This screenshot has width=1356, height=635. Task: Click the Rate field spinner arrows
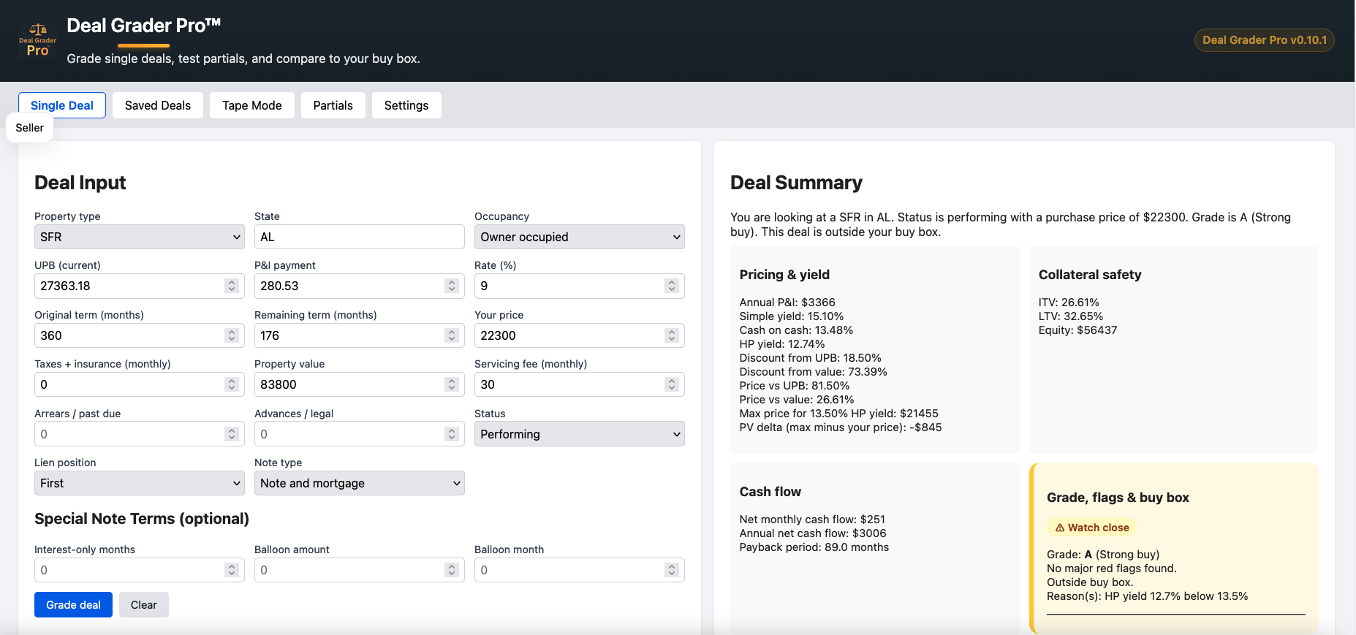pyautogui.click(x=672, y=286)
